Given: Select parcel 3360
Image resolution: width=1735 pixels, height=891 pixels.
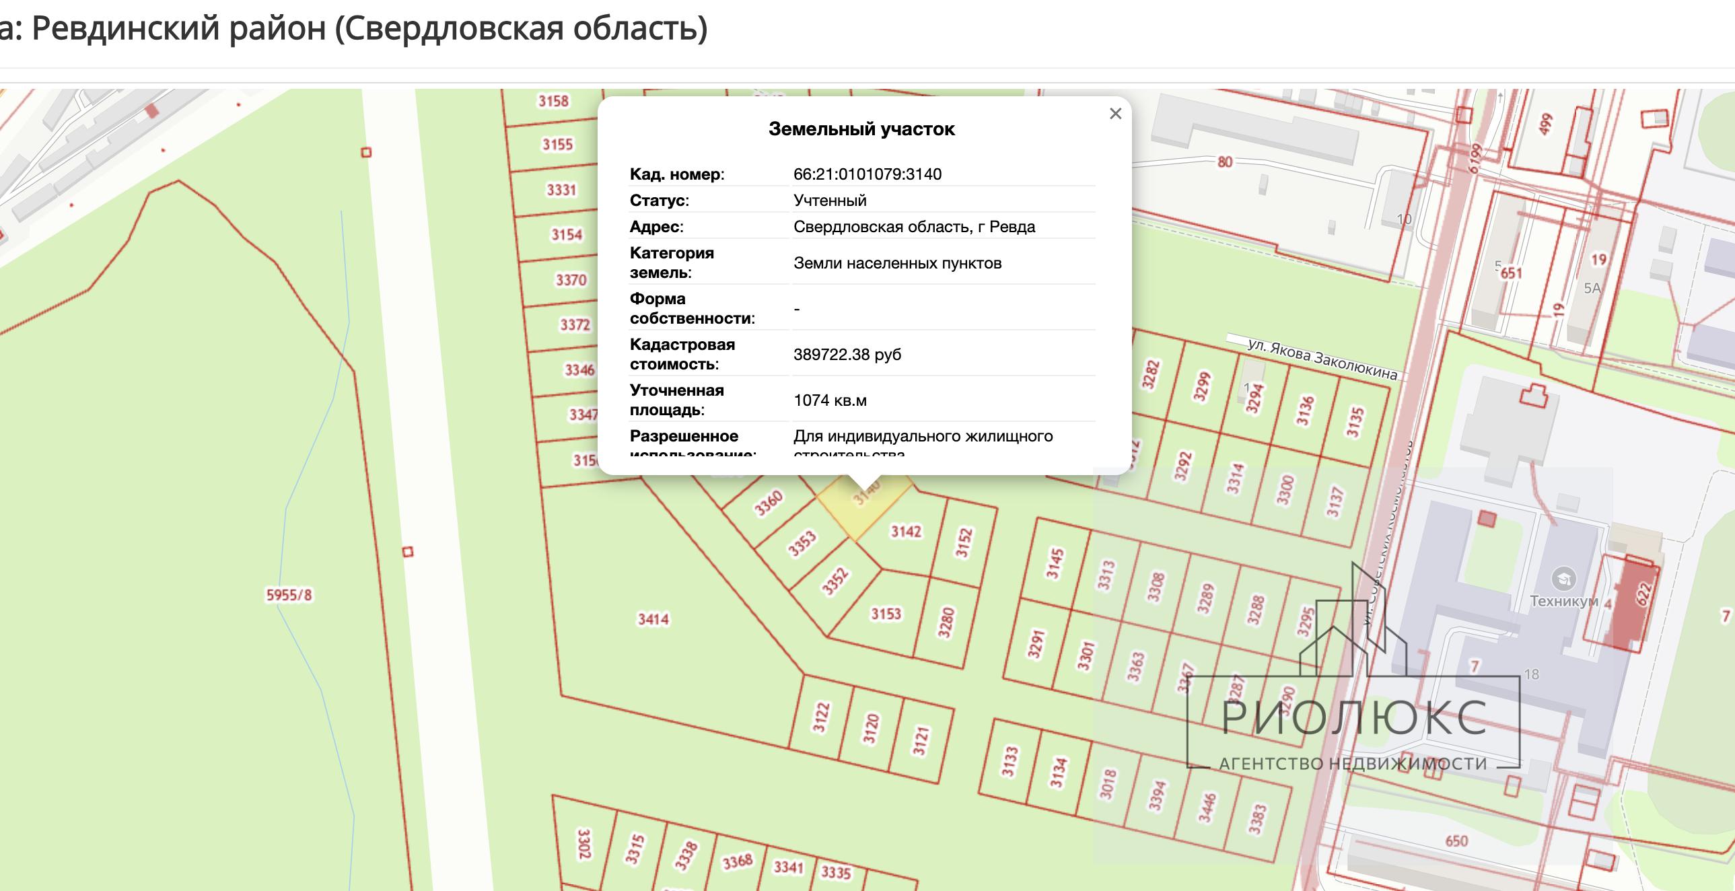Looking at the screenshot, I should pyautogui.click(x=769, y=503).
